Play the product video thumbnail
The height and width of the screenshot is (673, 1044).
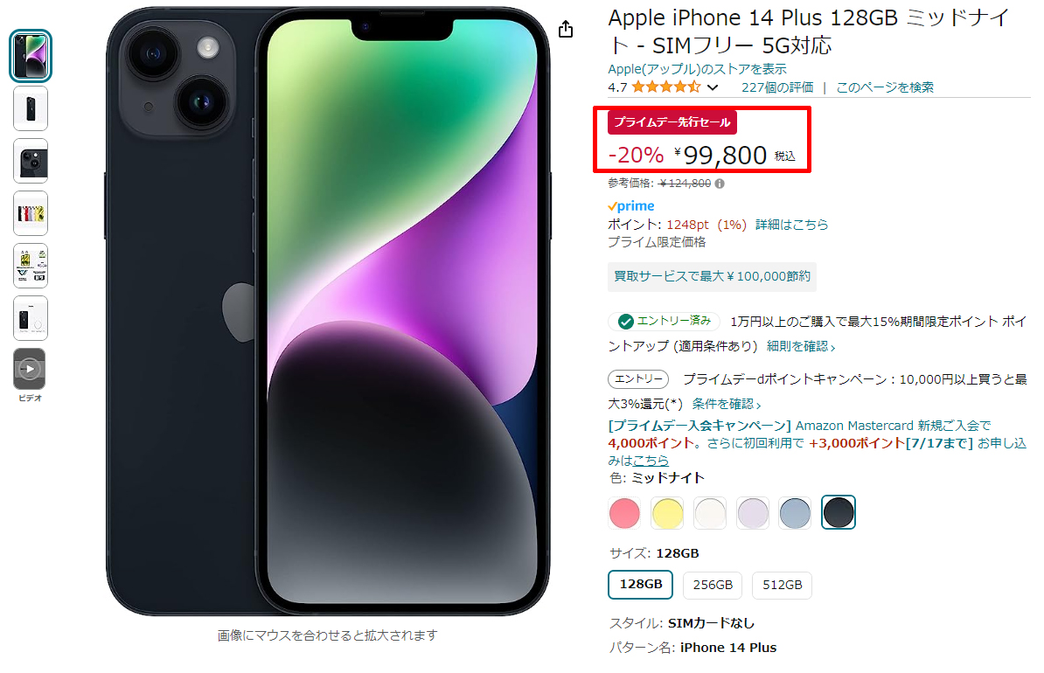tap(30, 369)
